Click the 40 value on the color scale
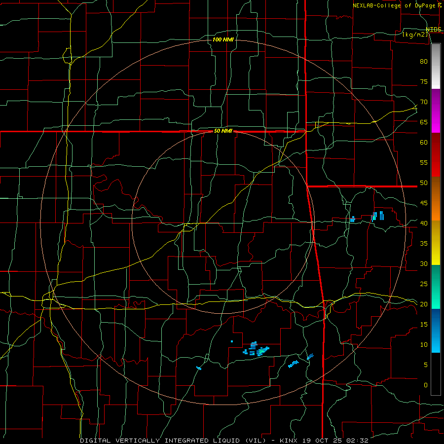Image resolution: width=444 pixels, height=444 pixels. (x=424, y=223)
